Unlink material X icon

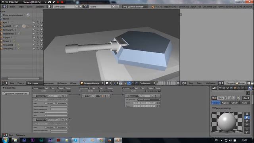[x=233, y=98]
